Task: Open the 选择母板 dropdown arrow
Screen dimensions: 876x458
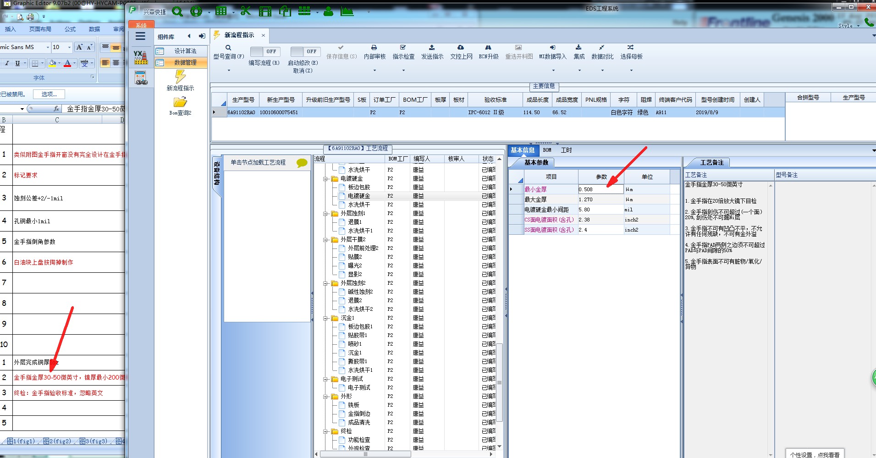Action: coord(631,70)
